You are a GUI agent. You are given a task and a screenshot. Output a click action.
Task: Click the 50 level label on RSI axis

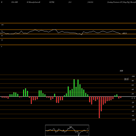(x=2, y=36)
